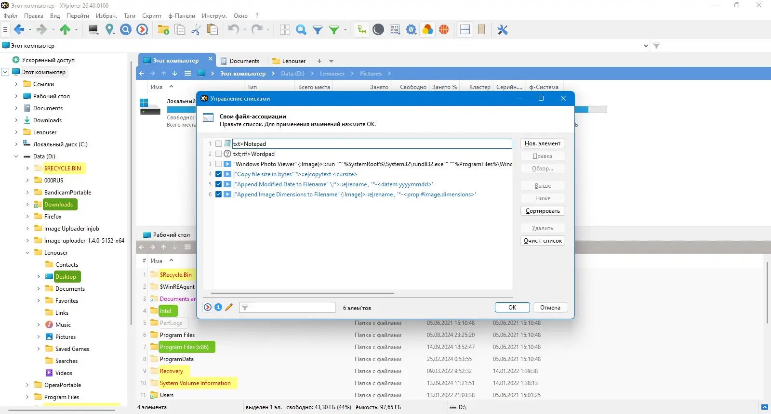771x414 pixels.
Task: Click the drives computer icon in toolbar
Action: point(93,30)
